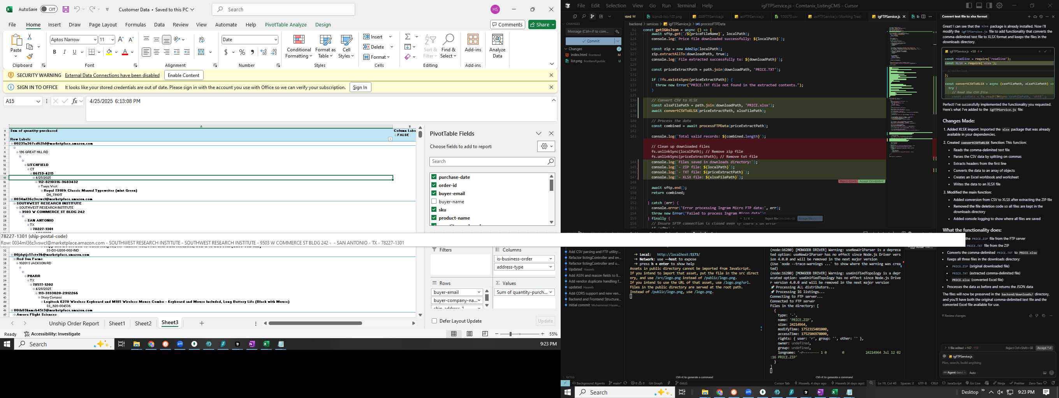The image size is (1059, 398).
Task: Click the Enable Content button
Action: tap(184, 75)
